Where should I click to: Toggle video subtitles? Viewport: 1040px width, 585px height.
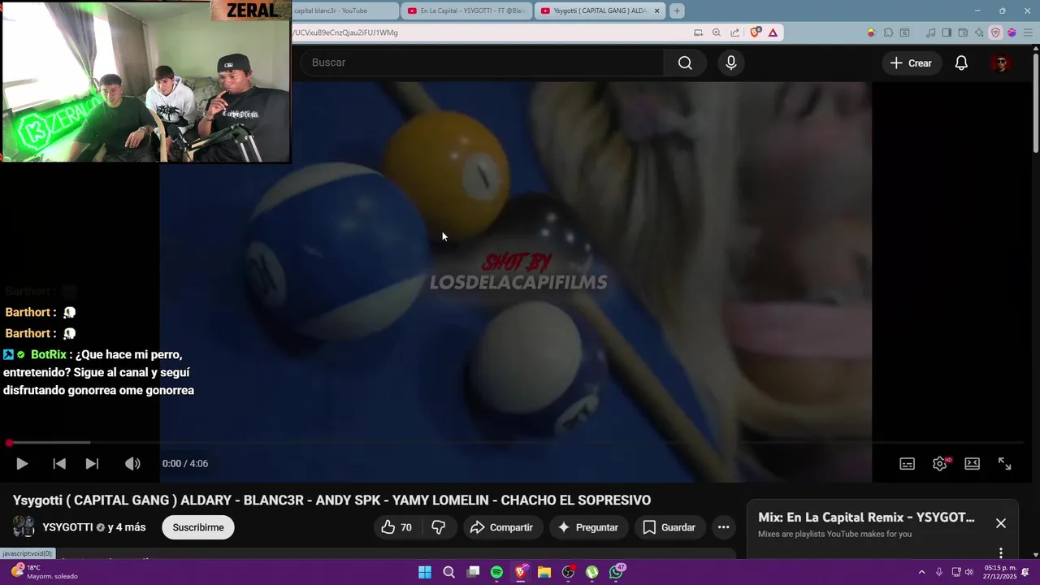[908, 464]
